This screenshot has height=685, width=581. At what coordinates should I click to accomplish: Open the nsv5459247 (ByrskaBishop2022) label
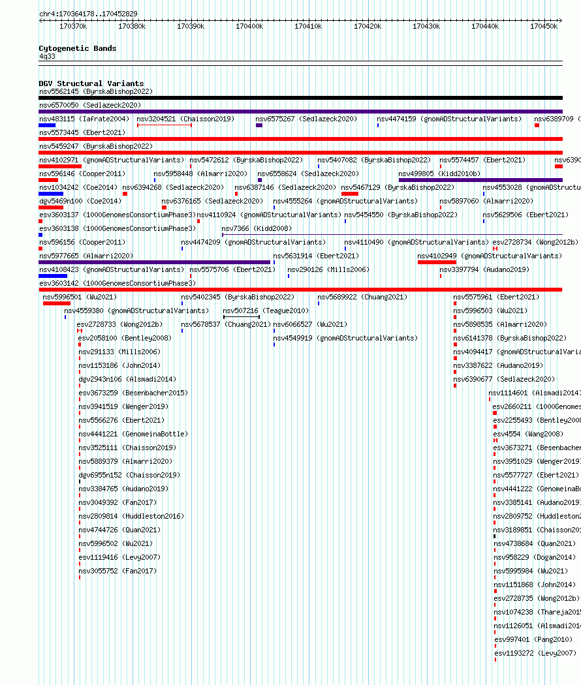pyautogui.click(x=96, y=146)
